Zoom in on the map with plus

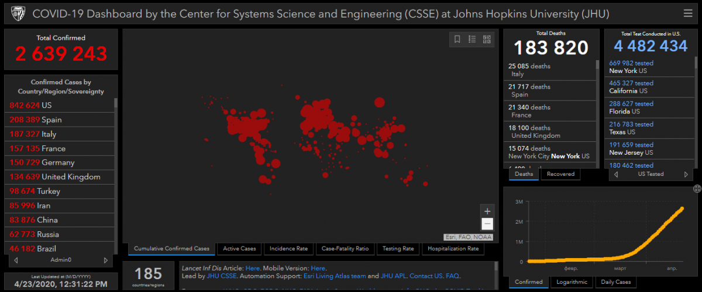pos(487,211)
